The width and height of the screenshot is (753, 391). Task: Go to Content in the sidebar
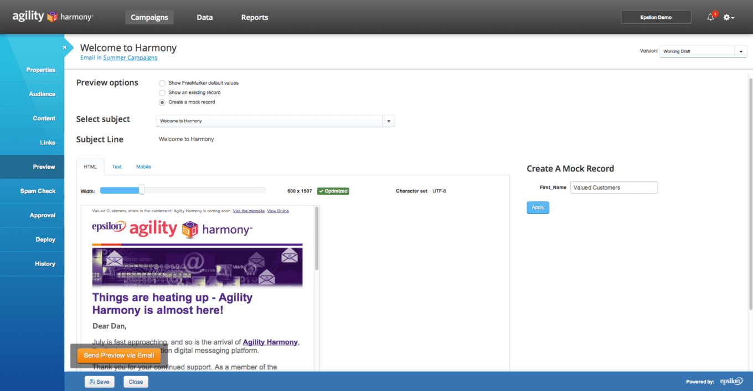point(32,118)
